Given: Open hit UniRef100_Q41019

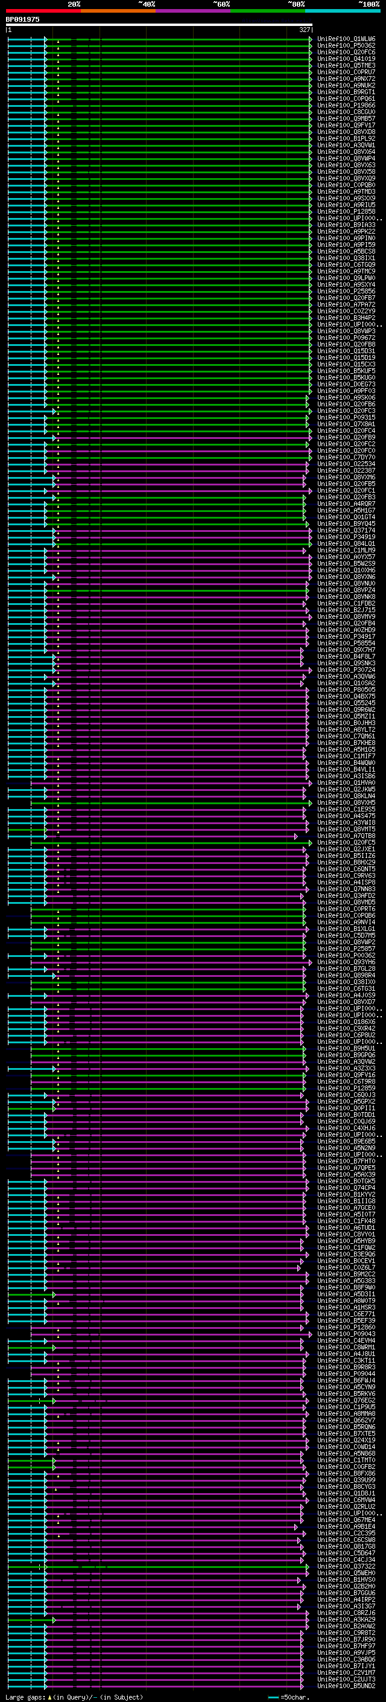Looking at the screenshot, I should 346,59.
